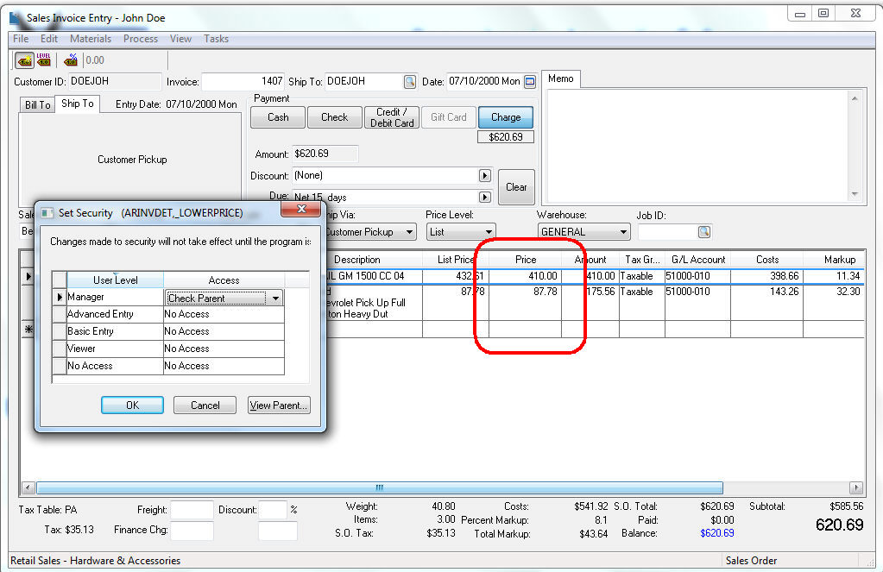This screenshot has height=572, width=883.
Task: Expand the Manager access dropdown
Action: tap(275, 298)
